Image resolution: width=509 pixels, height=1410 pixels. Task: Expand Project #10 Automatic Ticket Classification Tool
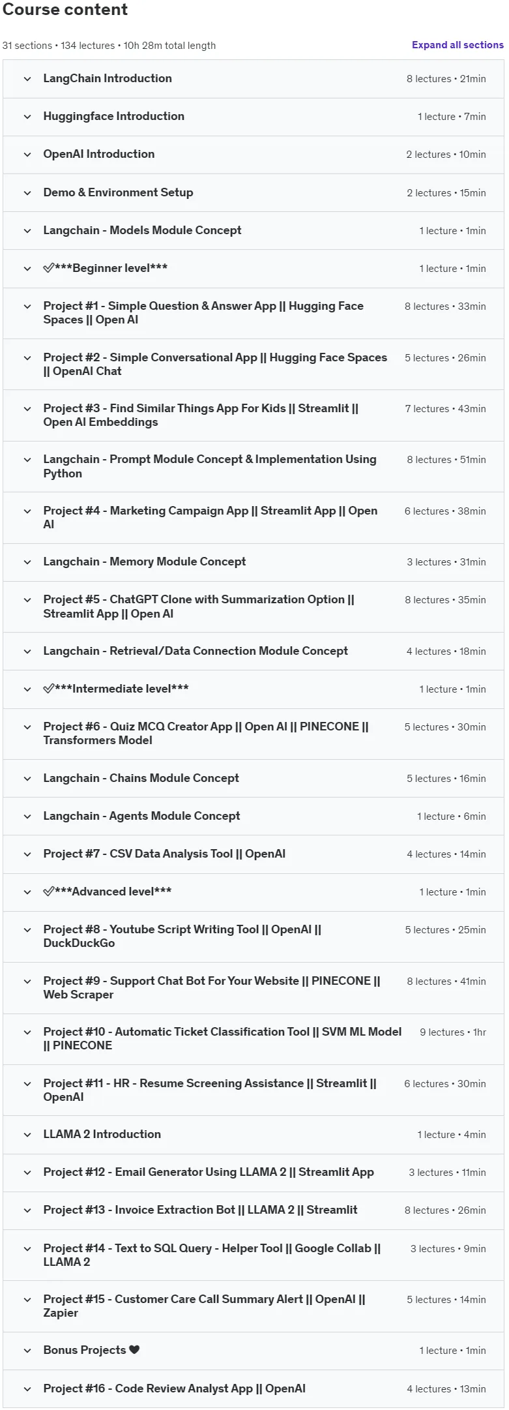[x=253, y=1039]
